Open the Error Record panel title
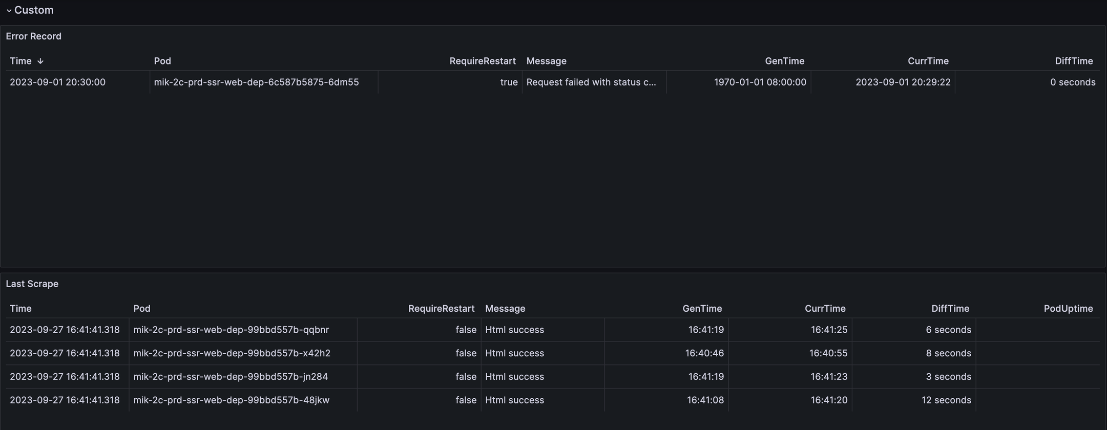 [33, 36]
